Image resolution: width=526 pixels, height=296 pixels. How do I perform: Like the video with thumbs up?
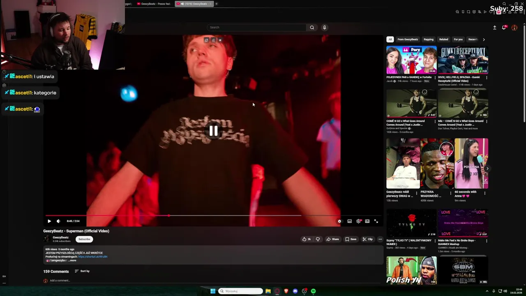click(x=307, y=239)
